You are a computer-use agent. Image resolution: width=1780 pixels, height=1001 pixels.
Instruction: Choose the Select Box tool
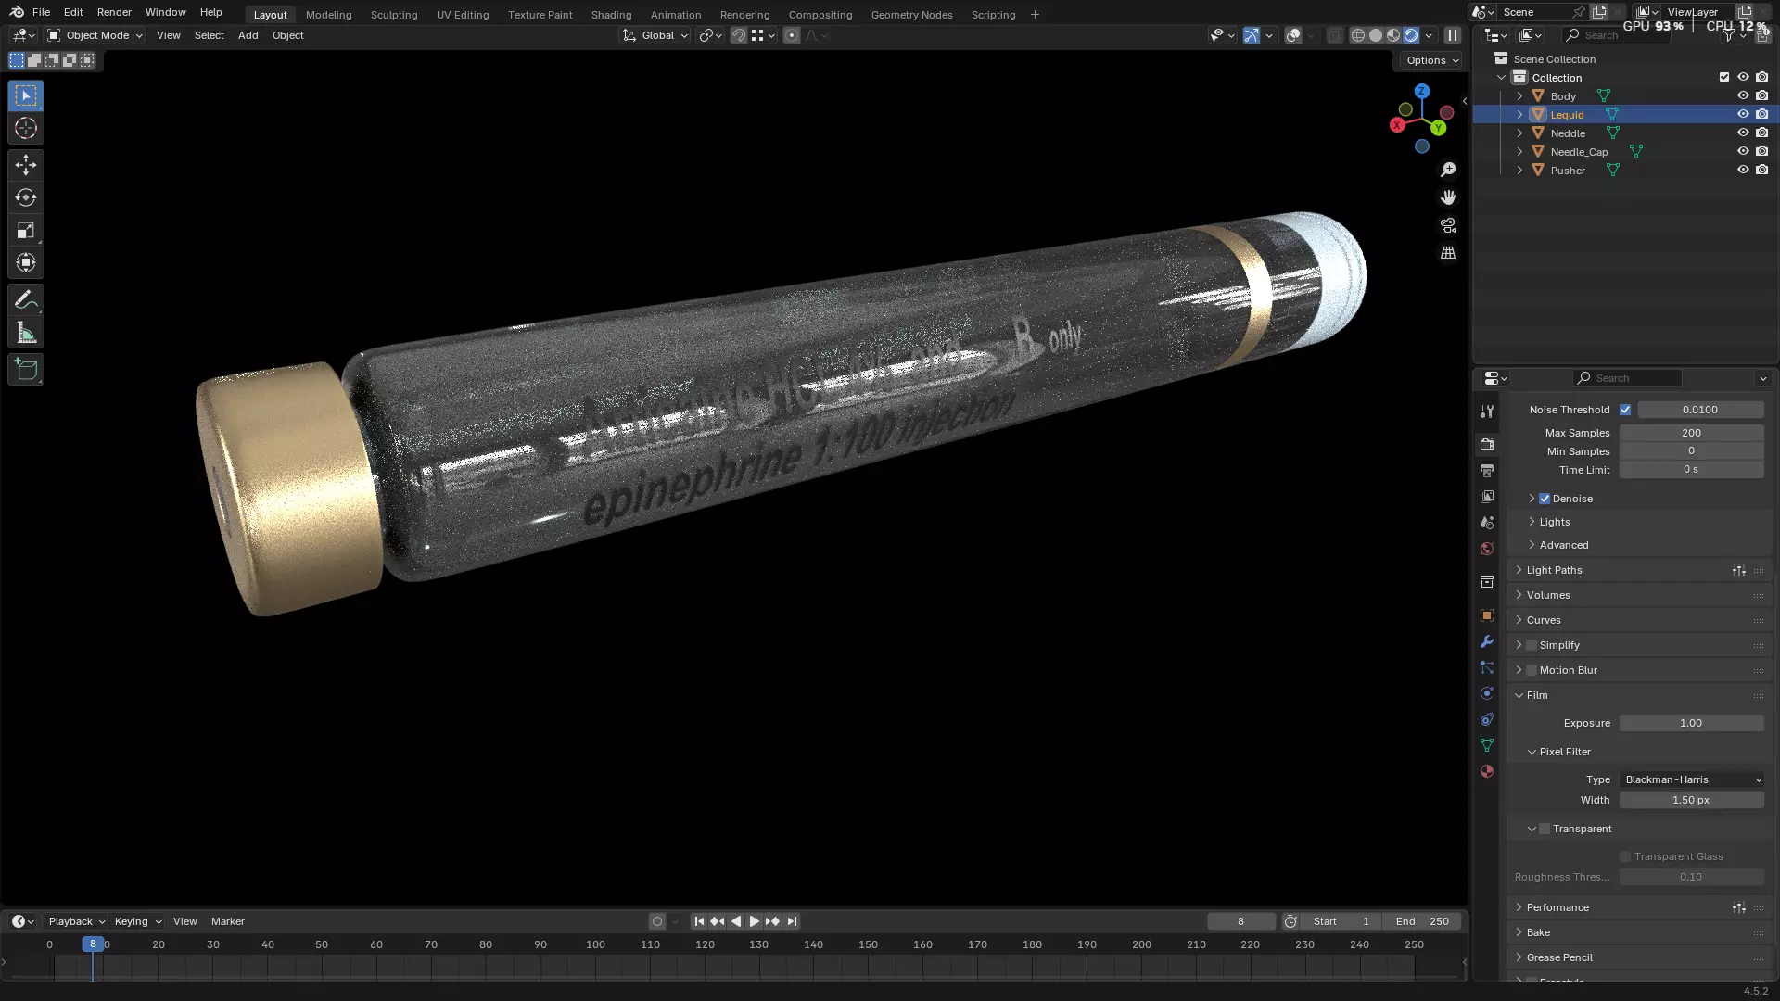26,95
